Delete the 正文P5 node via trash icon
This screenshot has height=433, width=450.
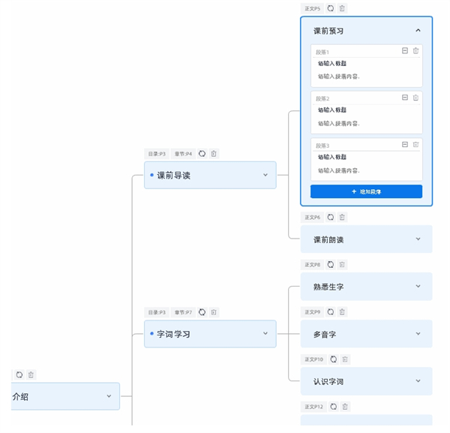342,8
